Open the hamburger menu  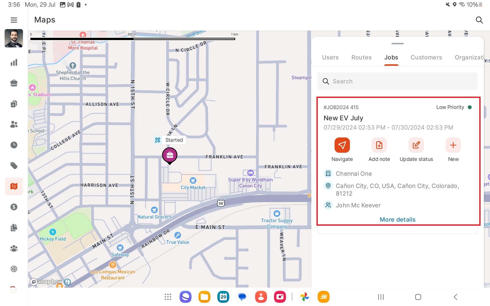tap(14, 20)
